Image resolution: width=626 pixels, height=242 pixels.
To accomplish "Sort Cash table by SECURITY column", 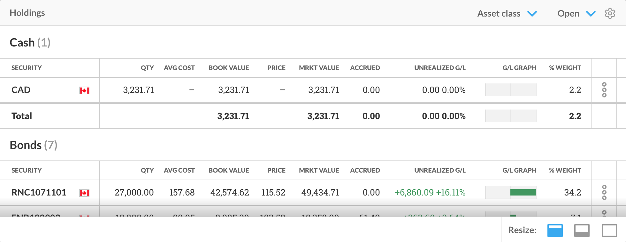I will pyautogui.click(x=27, y=68).
